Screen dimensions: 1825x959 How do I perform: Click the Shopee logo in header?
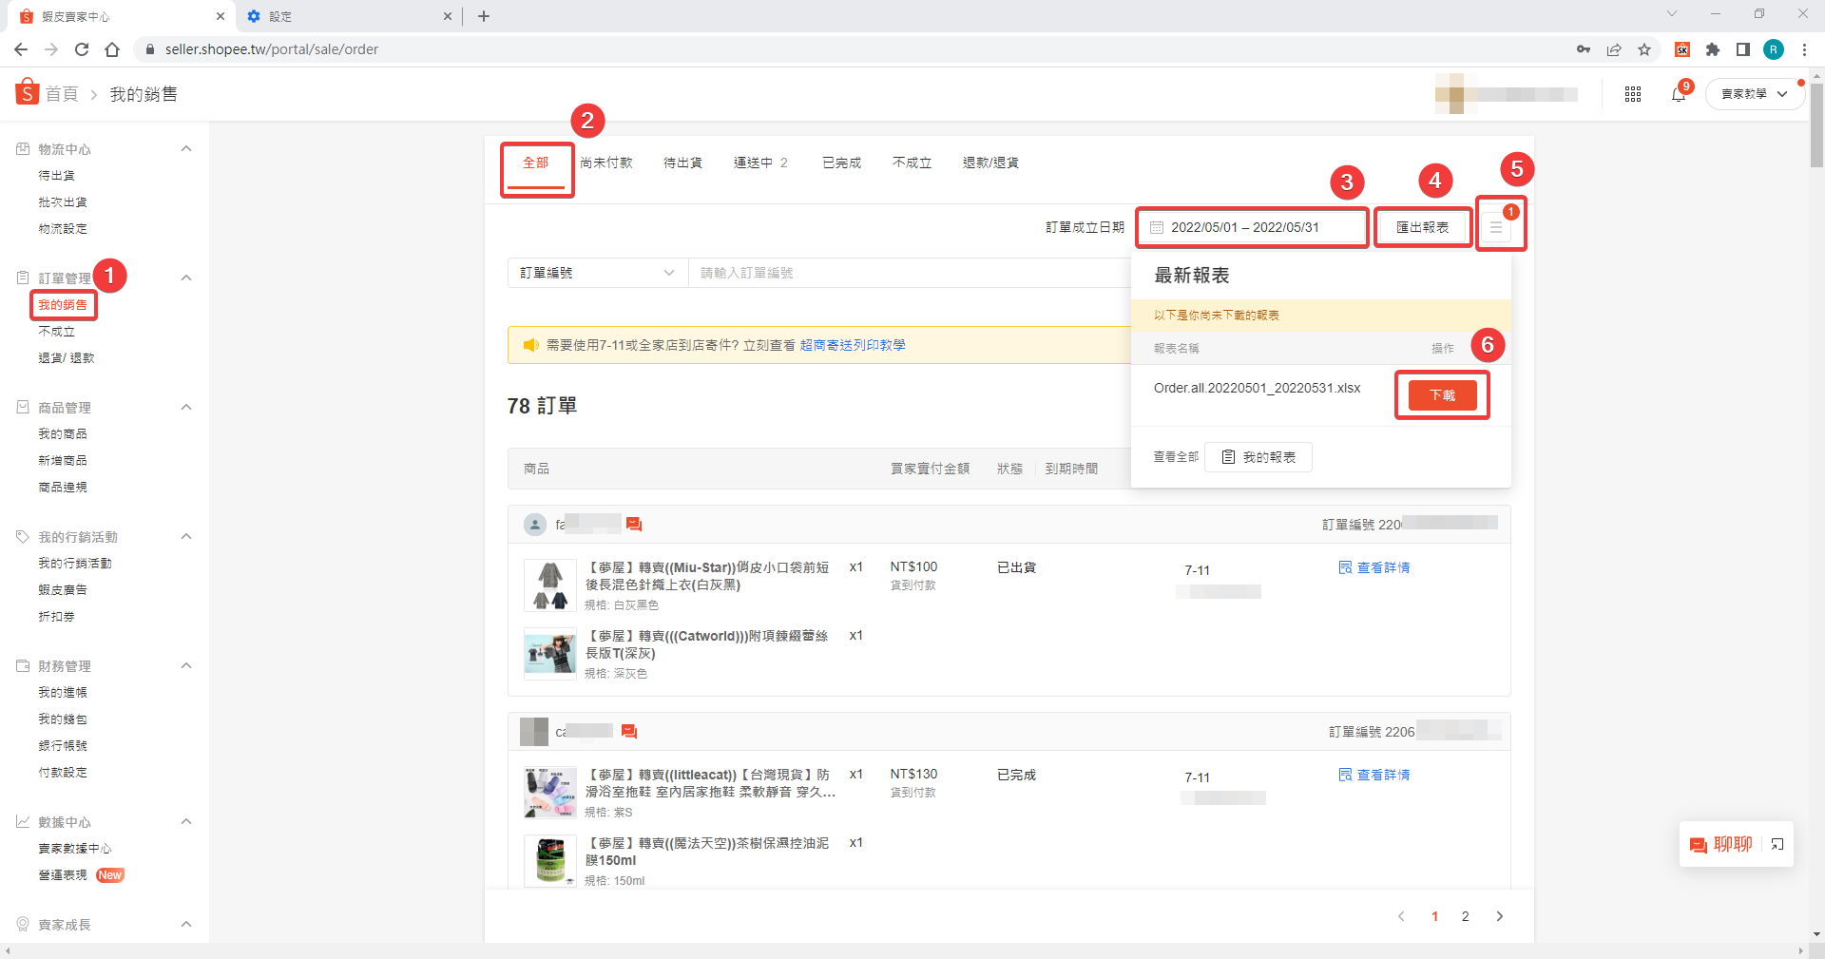point(27,93)
